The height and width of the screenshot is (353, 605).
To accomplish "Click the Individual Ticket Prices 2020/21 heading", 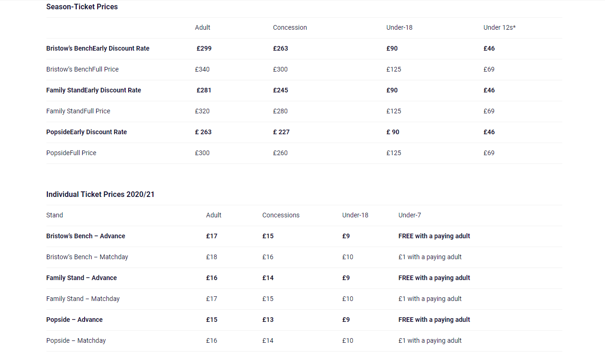I will (100, 195).
